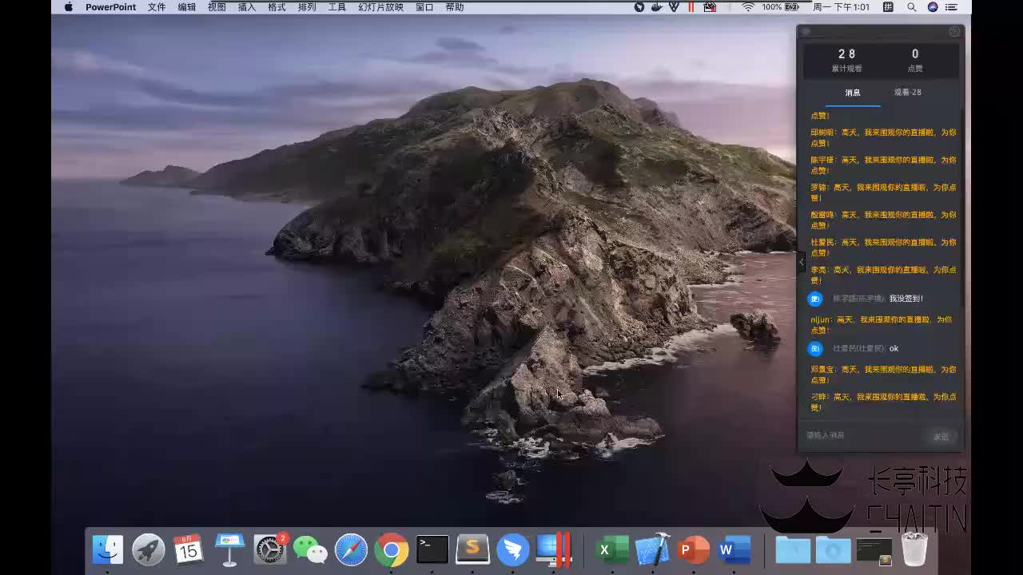
Task: Show battery status at 100%
Action: point(780,7)
